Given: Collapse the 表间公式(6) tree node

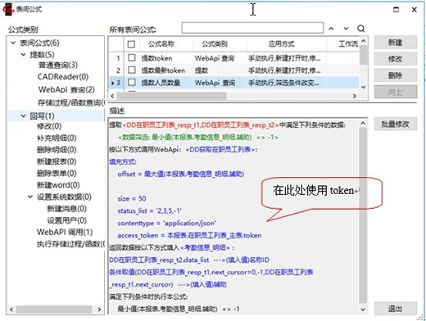Looking at the screenshot, I should click(x=13, y=43).
